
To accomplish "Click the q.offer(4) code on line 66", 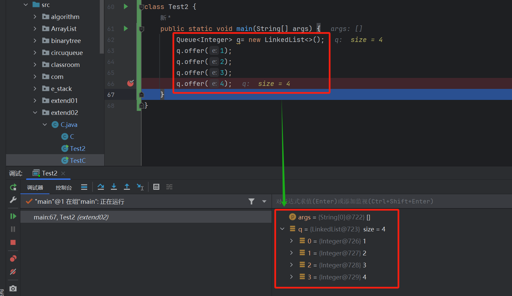I will [x=204, y=84].
